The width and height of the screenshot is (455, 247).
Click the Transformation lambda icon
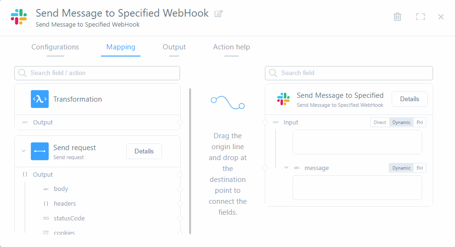pyautogui.click(x=40, y=99)
